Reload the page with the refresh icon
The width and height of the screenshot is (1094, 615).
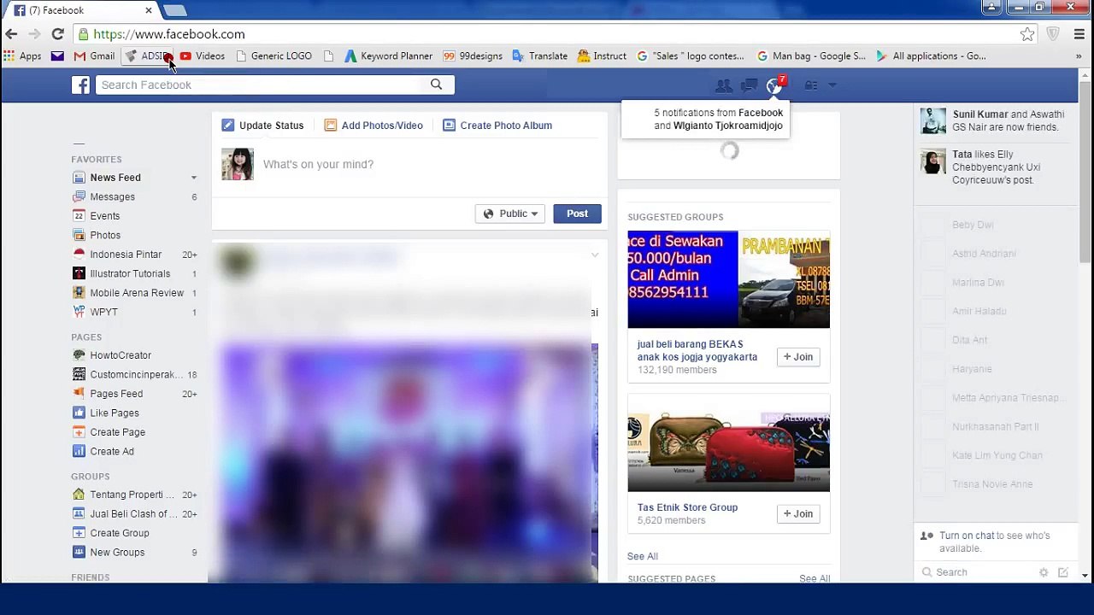[x=57, y=34]
